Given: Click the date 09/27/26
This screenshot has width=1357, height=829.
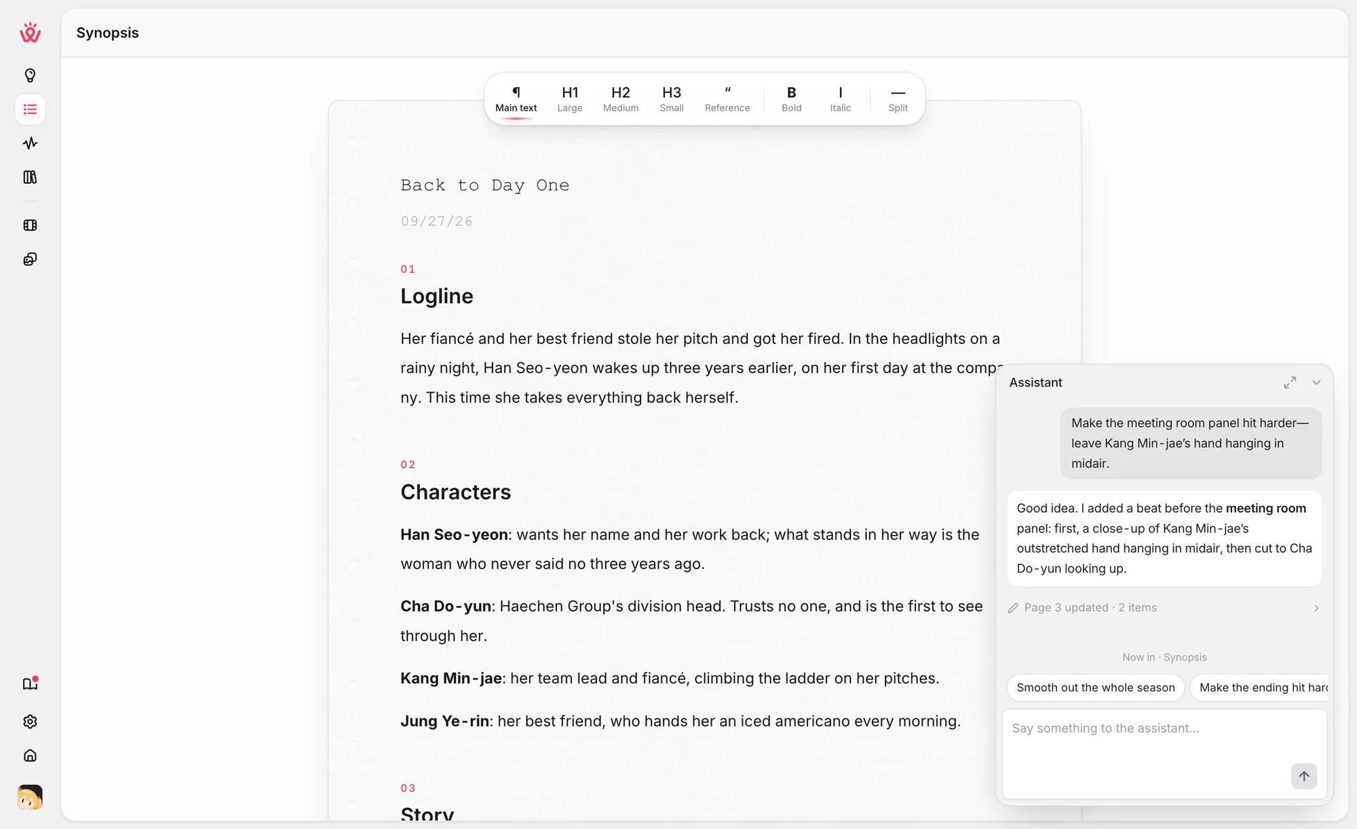Looking at the screenshot, I should [437, 221].
